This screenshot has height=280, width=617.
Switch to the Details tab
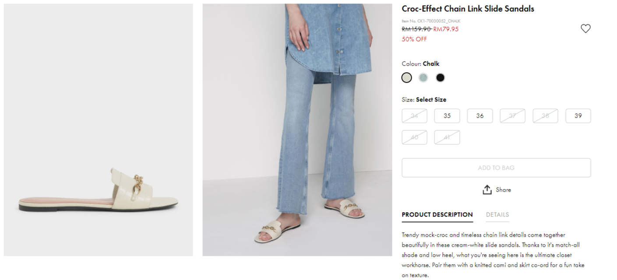click(x=497, y=215)
